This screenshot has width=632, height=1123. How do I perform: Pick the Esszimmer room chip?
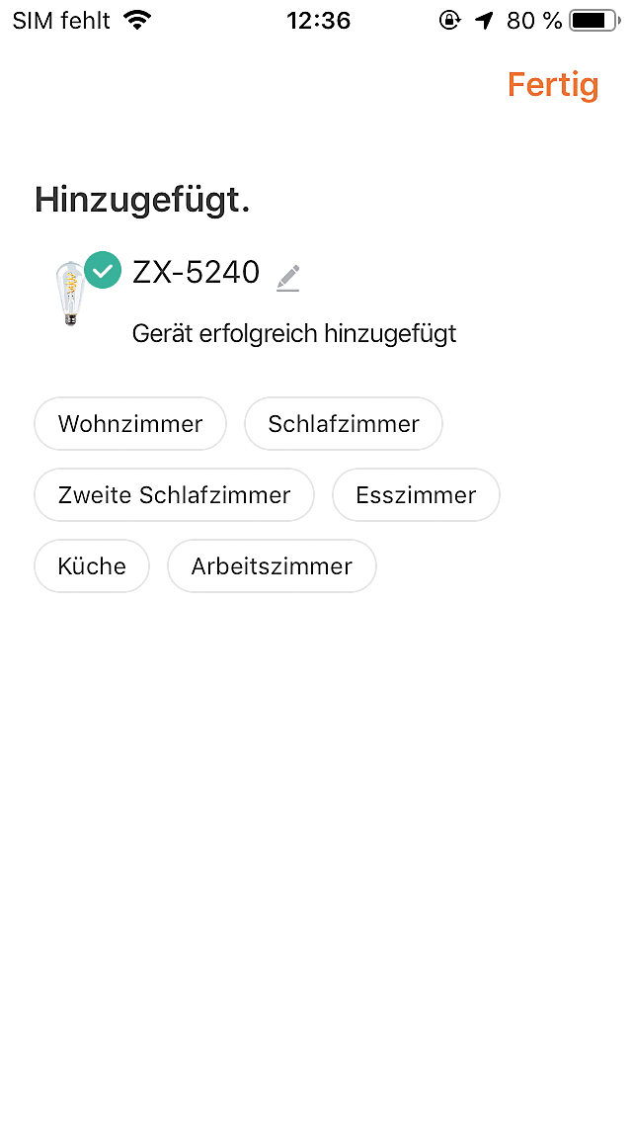(416, 495)
